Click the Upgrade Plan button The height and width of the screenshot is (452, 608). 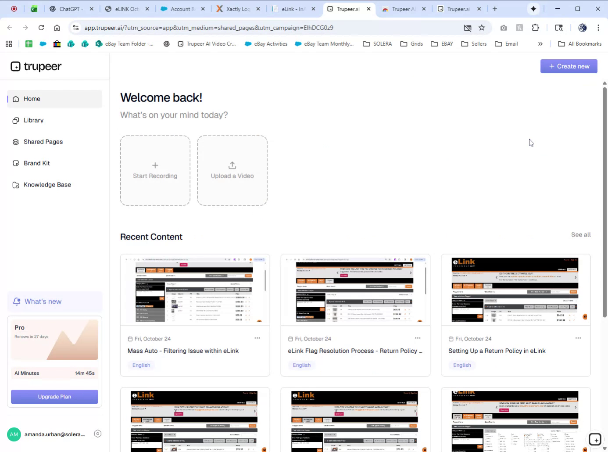tap(54, 397)
